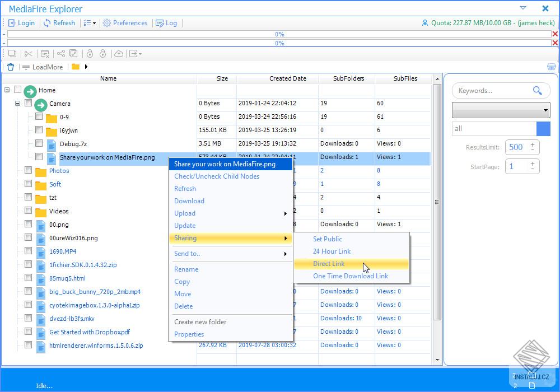
Task: Click the copy link icon in the toolbar
Action: coord(73,54)
